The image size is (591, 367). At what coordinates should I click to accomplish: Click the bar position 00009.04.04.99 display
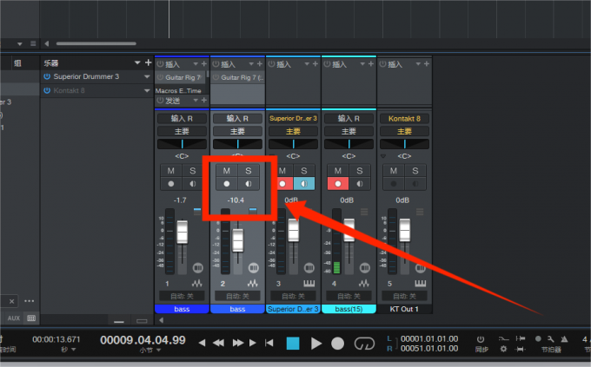tap(142, 339)
